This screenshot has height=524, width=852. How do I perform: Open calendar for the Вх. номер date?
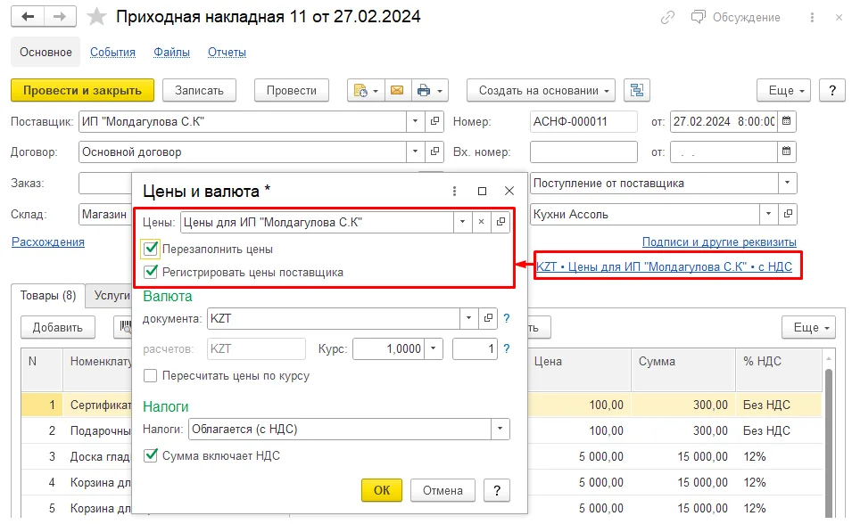point(786,152)
